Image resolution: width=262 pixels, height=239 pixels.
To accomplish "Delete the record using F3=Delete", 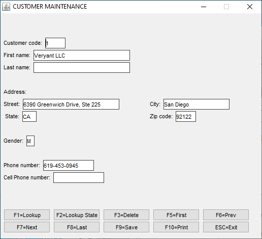I will (x=126, y=215).
